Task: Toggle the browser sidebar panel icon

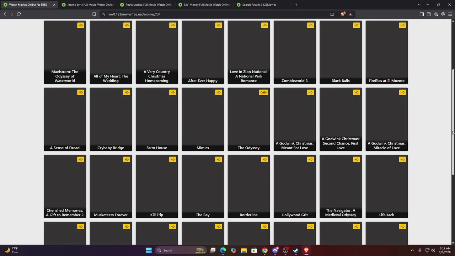Action: pyautogui.click(x=422, y=14)
